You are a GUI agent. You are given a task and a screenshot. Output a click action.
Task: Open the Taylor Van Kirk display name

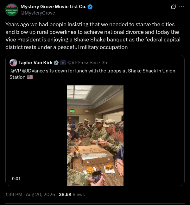click(x=35, y=63)
